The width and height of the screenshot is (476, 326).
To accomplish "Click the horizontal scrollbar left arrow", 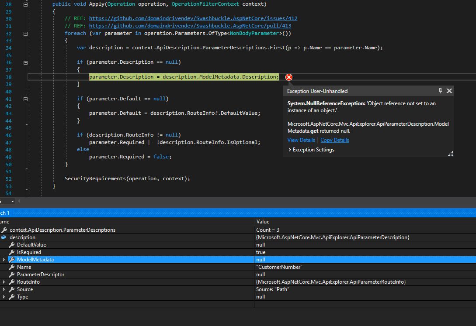I will click(x=19, y=201).
